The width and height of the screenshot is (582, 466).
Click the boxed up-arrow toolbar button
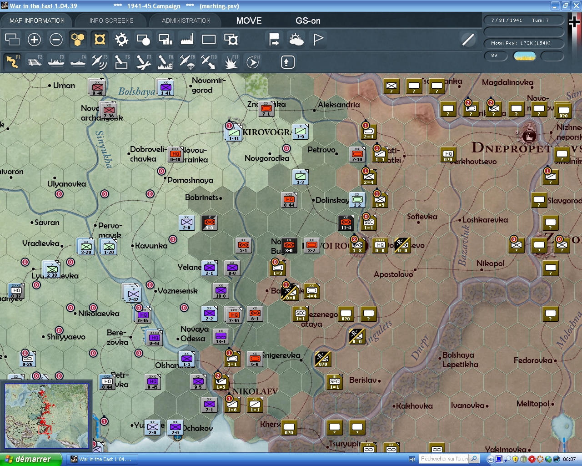287,62
